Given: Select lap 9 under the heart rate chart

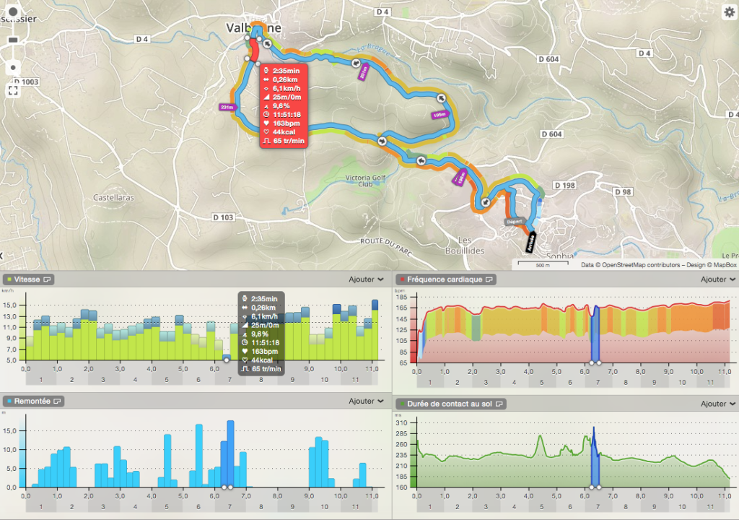Looking at the screenshot, I should click(x=654, y=381).
